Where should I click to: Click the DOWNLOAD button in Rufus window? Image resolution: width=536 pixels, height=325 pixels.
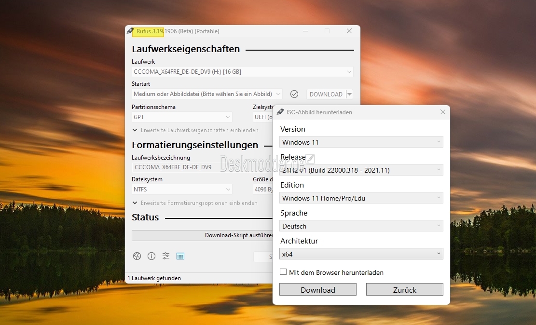326,95
